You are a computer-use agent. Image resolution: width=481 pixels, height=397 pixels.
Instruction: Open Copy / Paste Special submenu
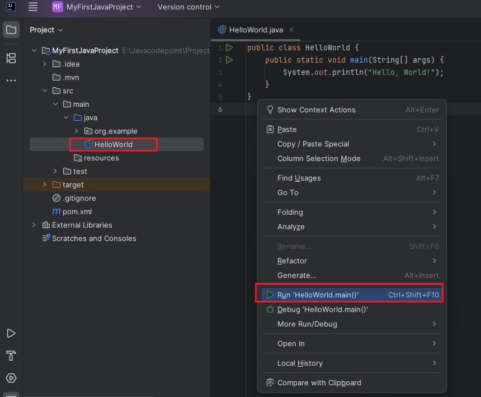click(352, 144)
